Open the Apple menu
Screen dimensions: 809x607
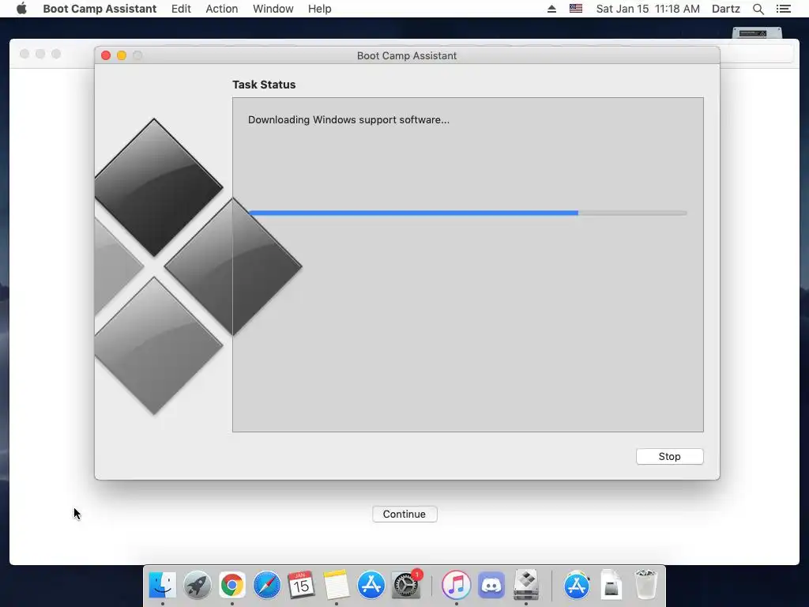pyautogui.click(x=21, y=9)
